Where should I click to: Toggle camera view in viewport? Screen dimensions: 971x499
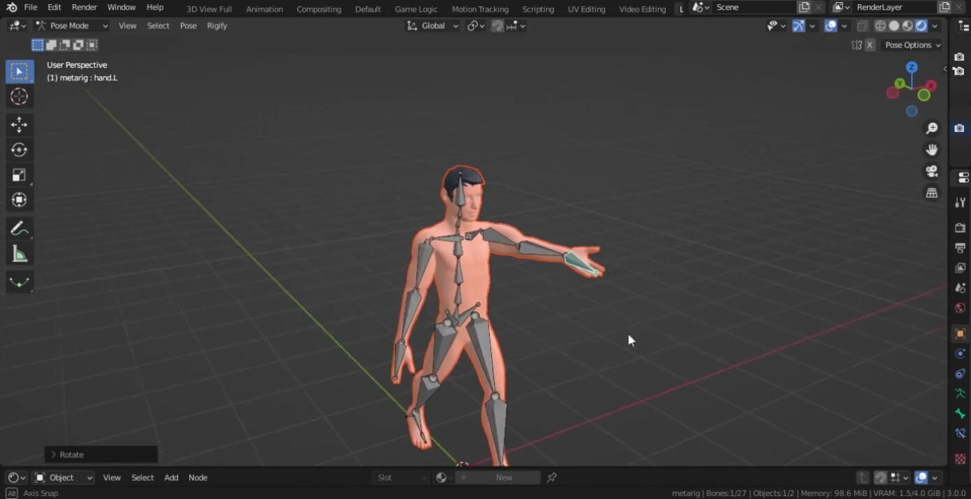click(931, 172)
